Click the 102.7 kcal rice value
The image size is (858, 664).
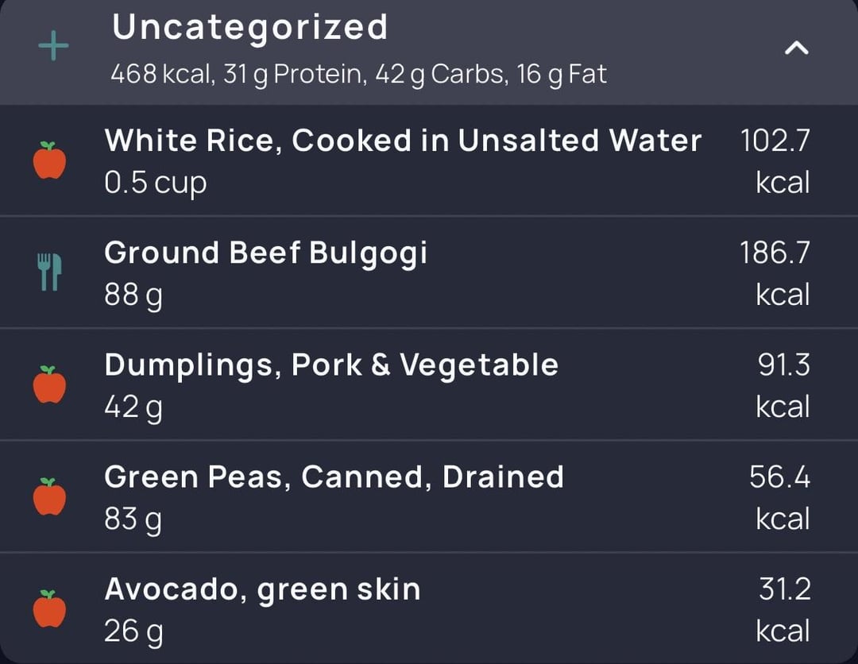(775, 161)
